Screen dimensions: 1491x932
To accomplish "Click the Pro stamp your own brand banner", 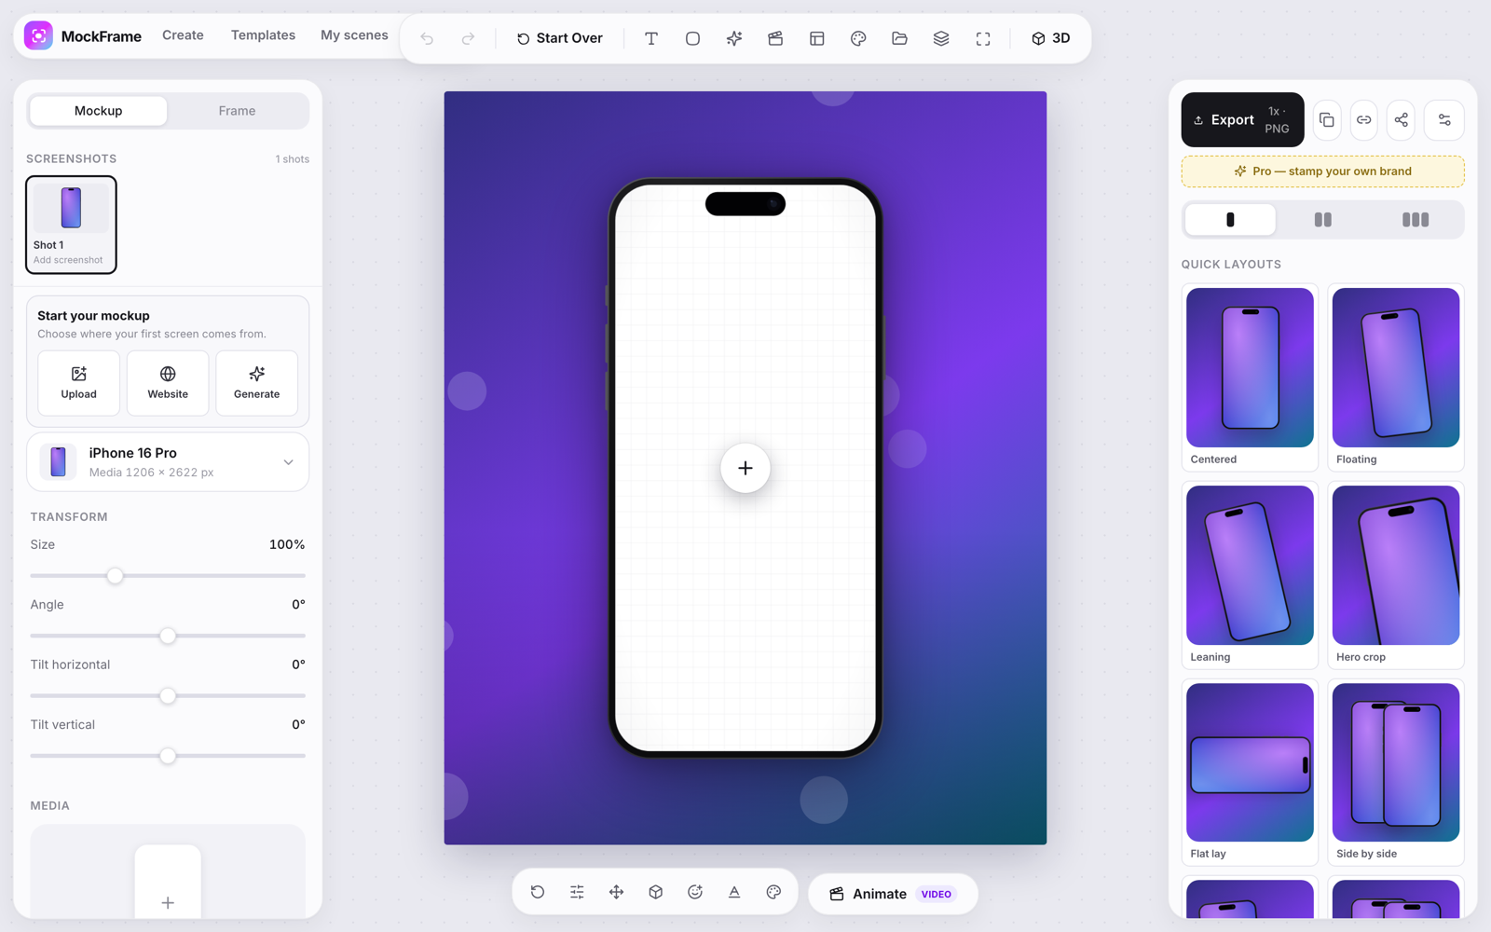I will 1322,171.
